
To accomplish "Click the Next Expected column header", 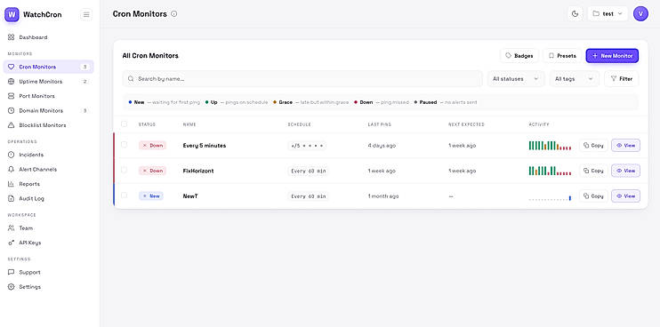I will click(466, 124).
